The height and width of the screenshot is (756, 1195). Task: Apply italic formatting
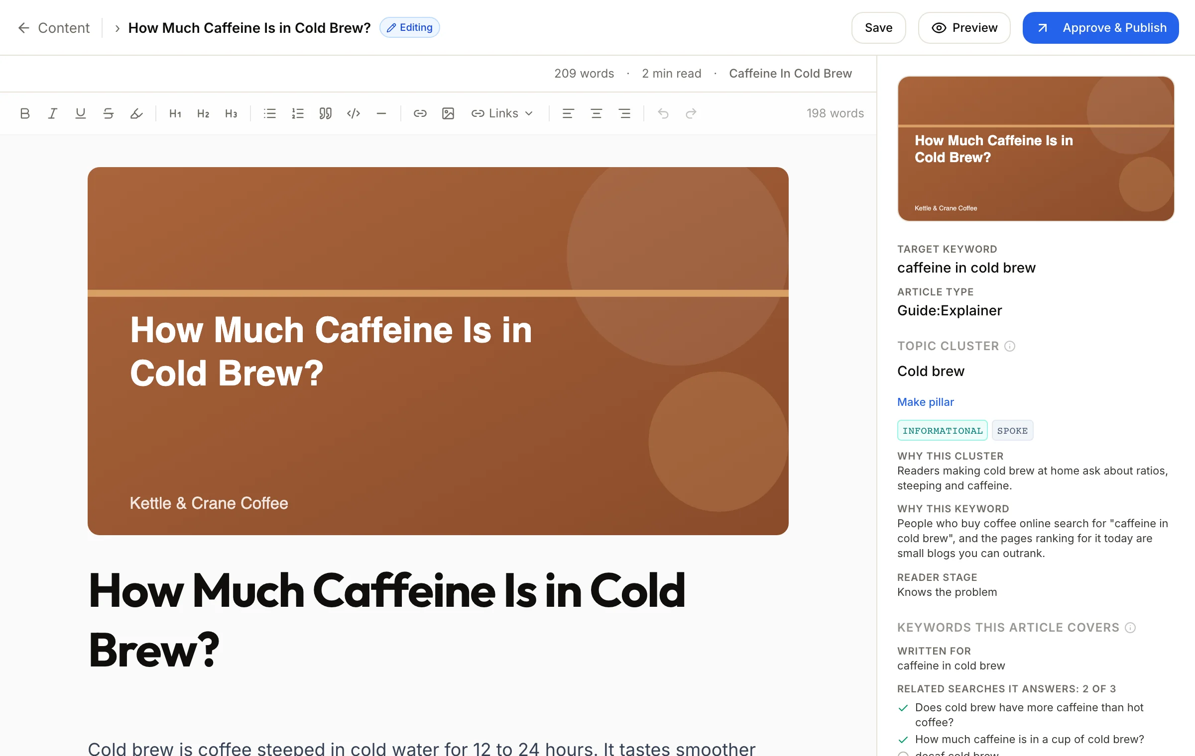(52, 113)
